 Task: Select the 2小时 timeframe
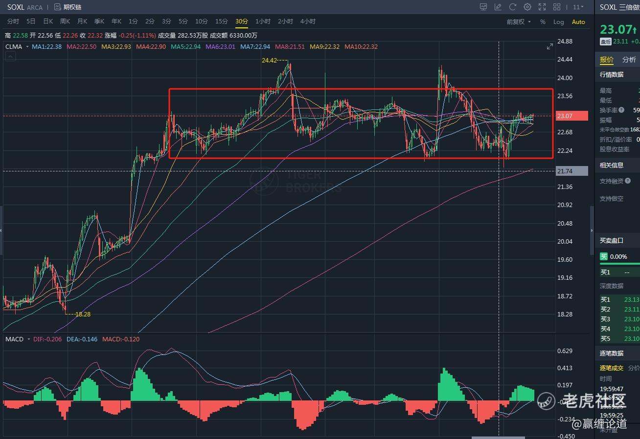(285, 21)
